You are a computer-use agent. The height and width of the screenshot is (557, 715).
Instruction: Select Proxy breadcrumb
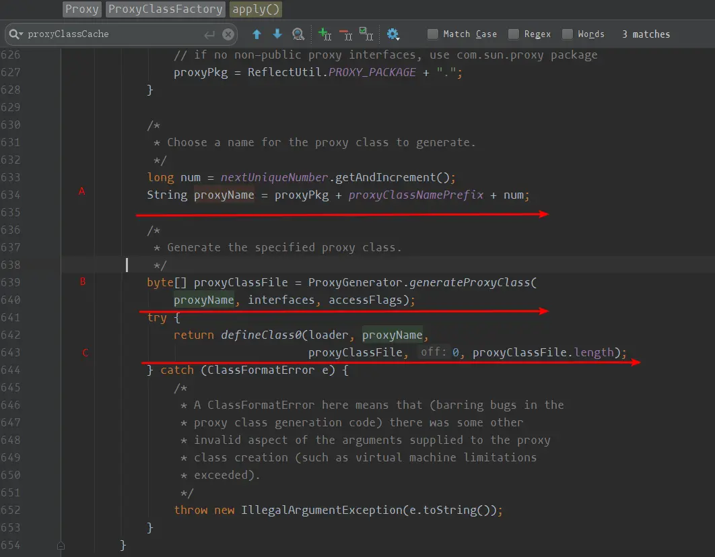[x=81, y=9]
